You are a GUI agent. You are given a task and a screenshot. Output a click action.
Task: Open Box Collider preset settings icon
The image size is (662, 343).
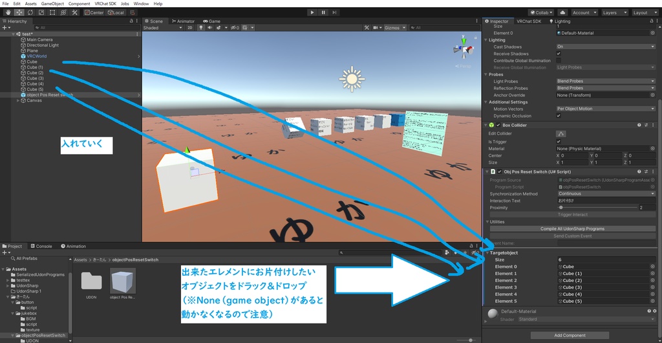pos(646,125)
